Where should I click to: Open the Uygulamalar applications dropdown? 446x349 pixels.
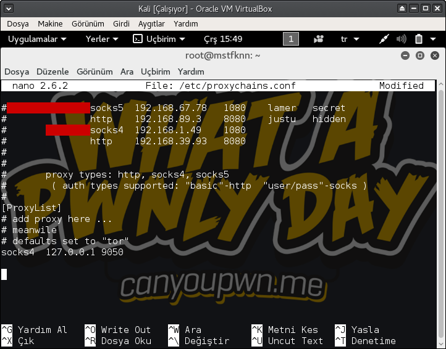pyautogui.click(x=37, y=39)
